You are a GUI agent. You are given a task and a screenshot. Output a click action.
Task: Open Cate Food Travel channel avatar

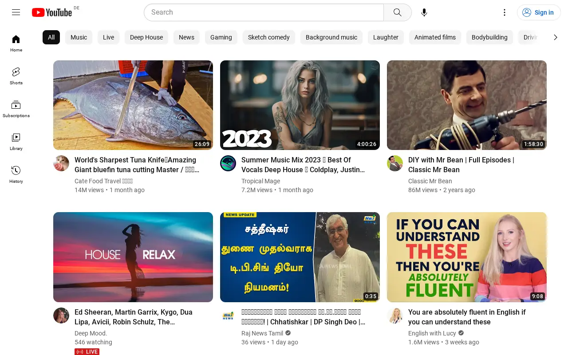tap(61, 163)
